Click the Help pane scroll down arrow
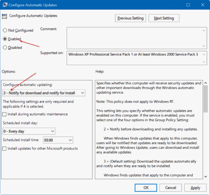The width and height of the screenshot is (210, 195). [x=206, y=177]
